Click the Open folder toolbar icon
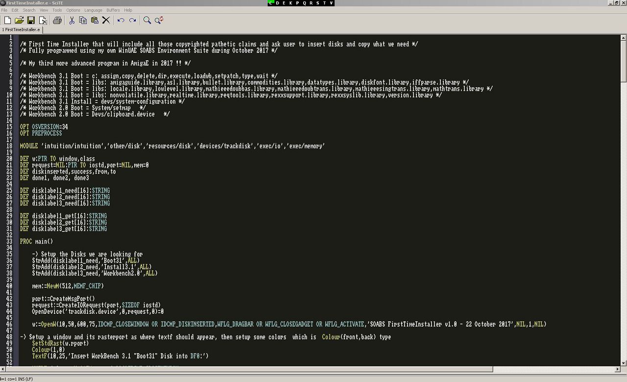The width and height of the screenshot is (627, 382). pos(19,20)
